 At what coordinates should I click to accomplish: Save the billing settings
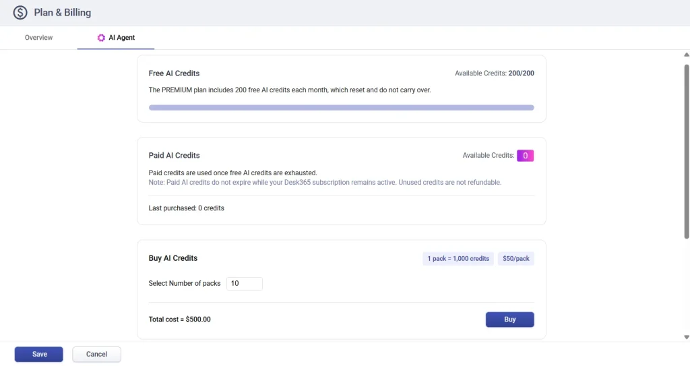click(39, 355)
